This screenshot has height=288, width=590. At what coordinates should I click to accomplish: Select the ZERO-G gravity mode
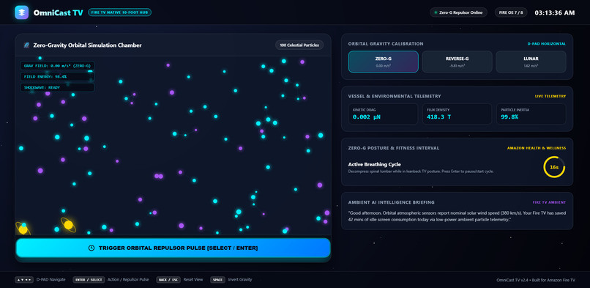tap(384, 62)
